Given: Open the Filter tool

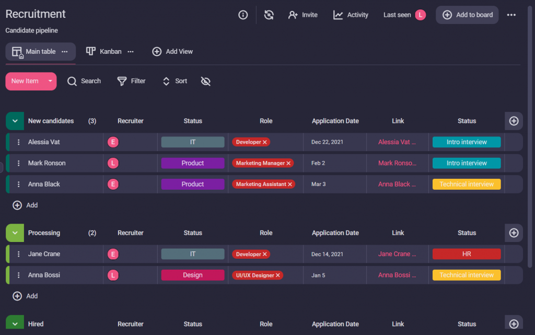Looking at the screenshot, I should pos(131,81).
